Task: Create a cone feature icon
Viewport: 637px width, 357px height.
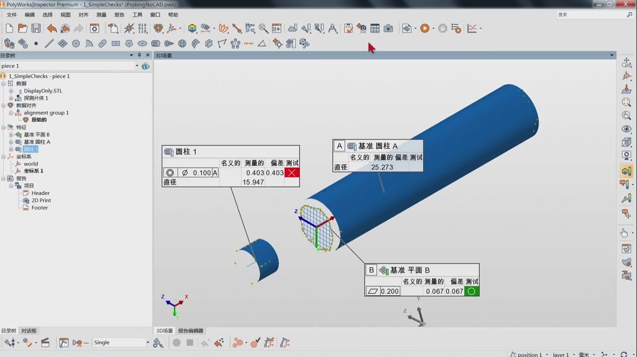Action: click(x=169, y=44)
